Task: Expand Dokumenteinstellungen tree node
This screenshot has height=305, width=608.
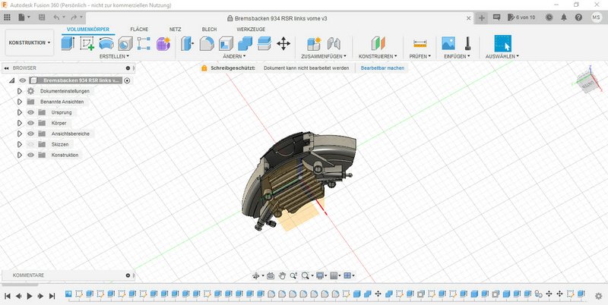Action: [20, 91]
